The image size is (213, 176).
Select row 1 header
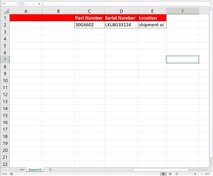pyautogui.click(x=5, y=18)
